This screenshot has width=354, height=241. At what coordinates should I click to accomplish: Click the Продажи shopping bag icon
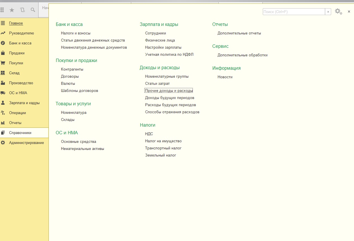coord(3,53)
